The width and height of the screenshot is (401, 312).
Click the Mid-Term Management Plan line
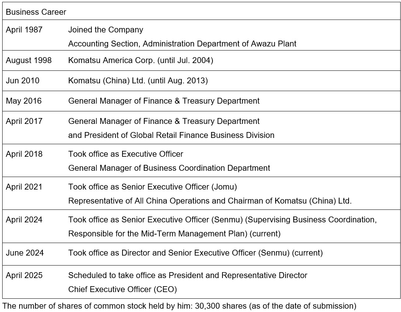pyautogui.click(x=174, y=234)
